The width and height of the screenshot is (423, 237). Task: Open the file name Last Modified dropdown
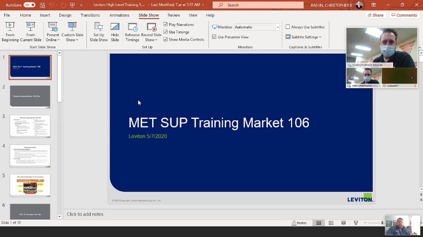(x=203, y=5)
